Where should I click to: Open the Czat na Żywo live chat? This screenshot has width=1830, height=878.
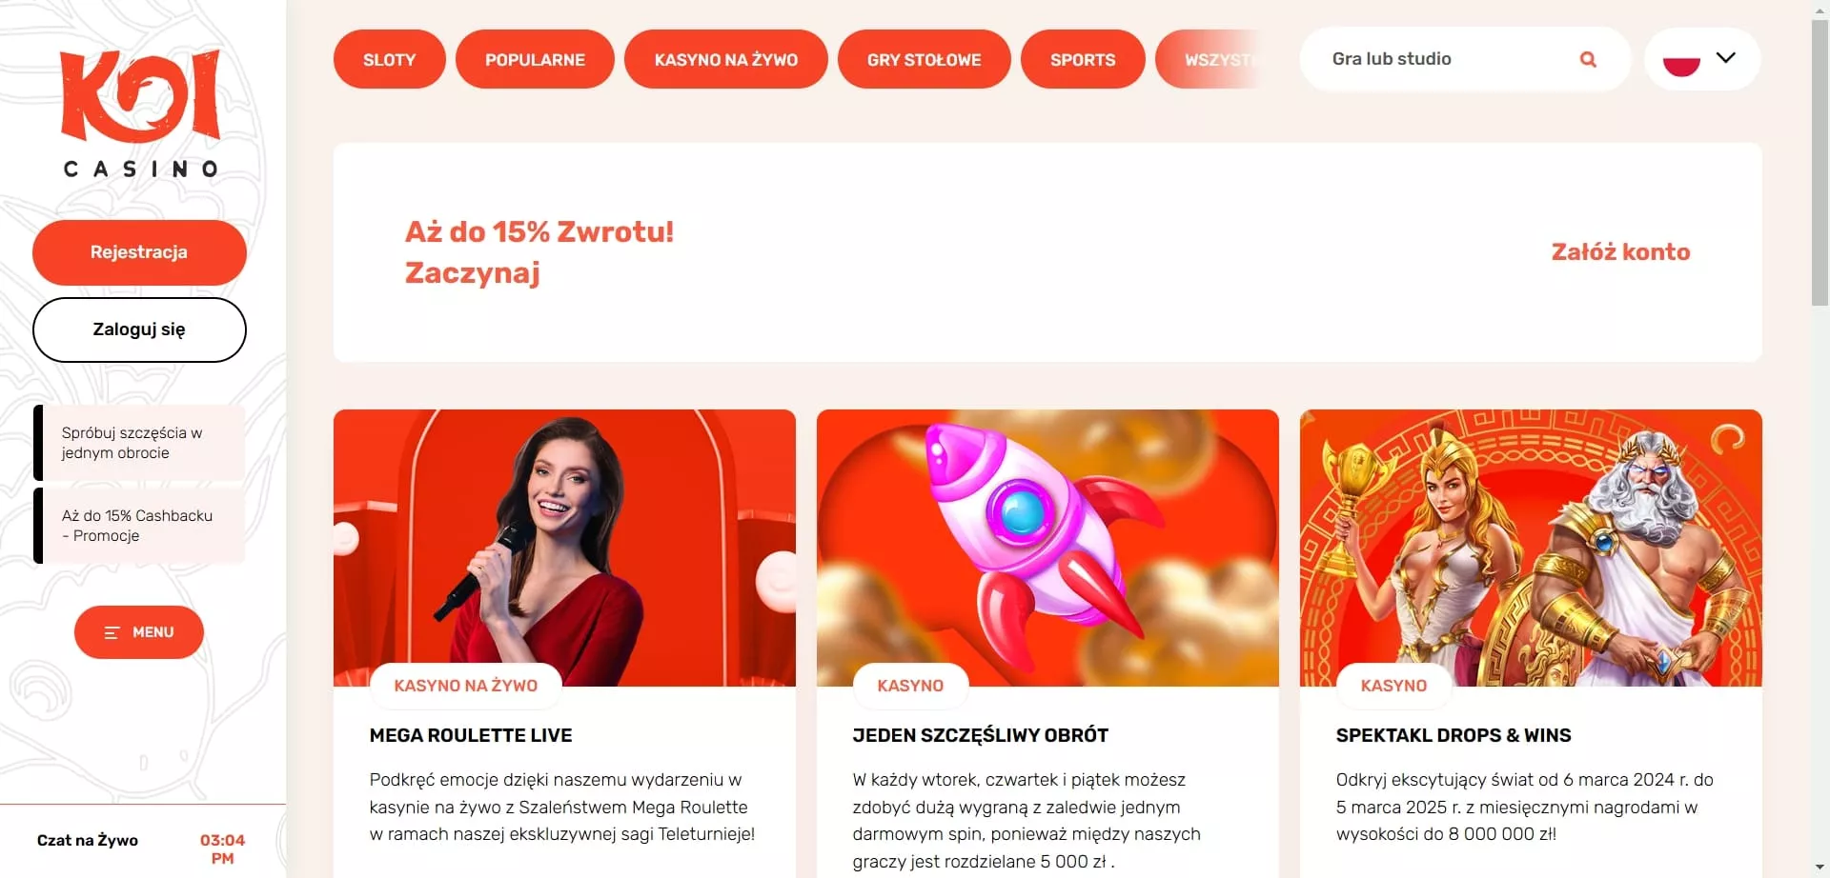[88, 840]
